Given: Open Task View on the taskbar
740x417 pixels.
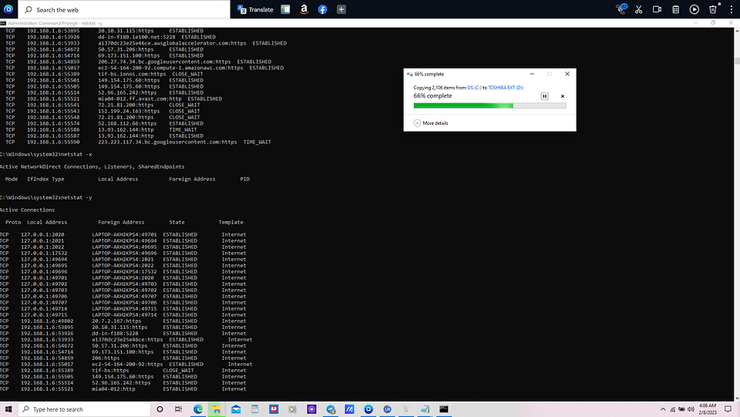Looking at the screenshot, I should pos(178,409).
